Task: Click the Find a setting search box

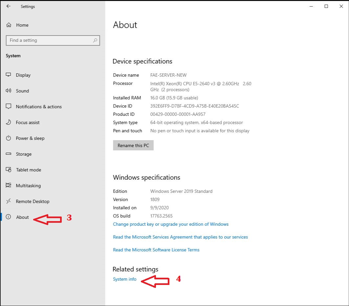Action: tap(53, 40)
